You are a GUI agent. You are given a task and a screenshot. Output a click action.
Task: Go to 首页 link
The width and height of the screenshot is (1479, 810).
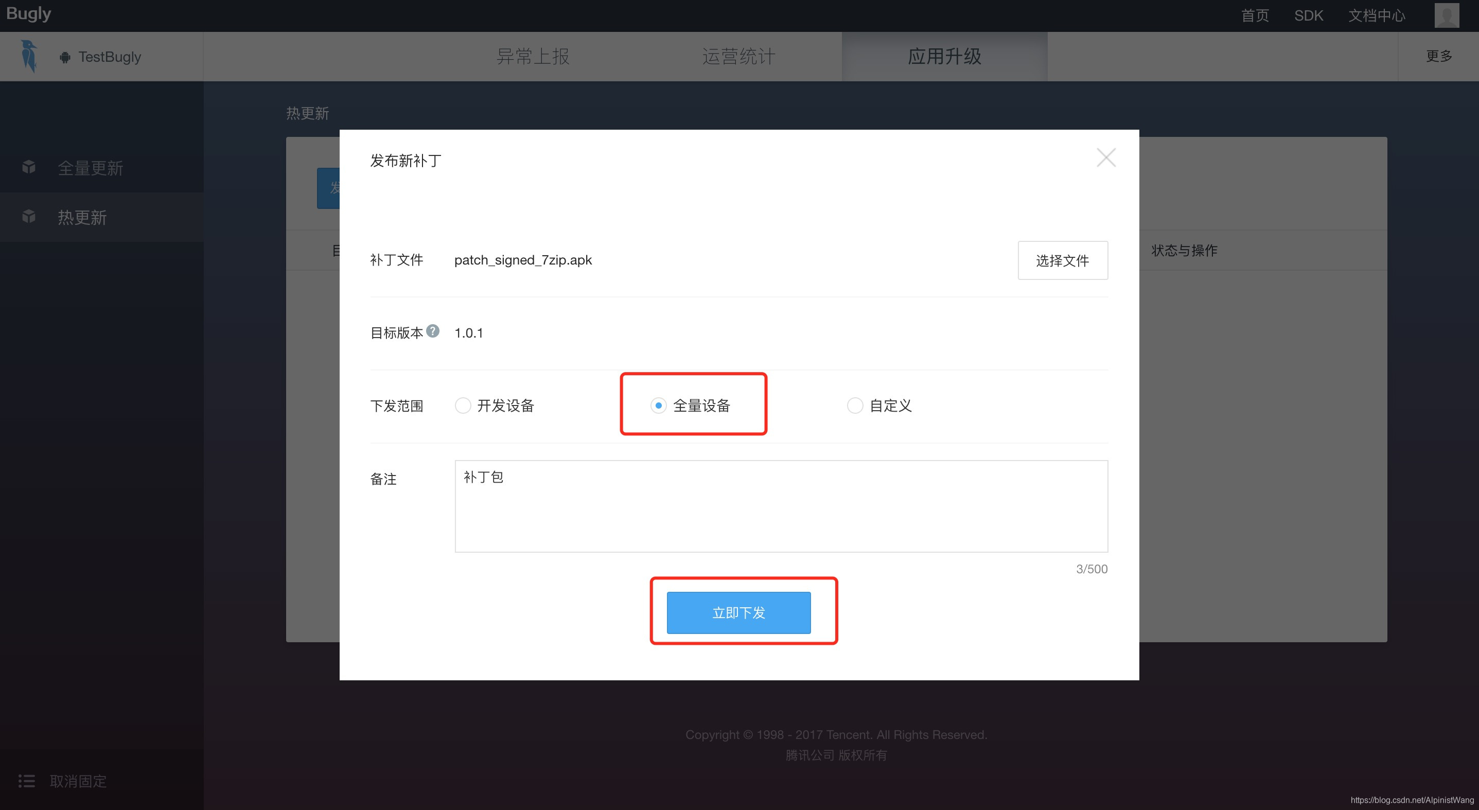[1255, 15]
